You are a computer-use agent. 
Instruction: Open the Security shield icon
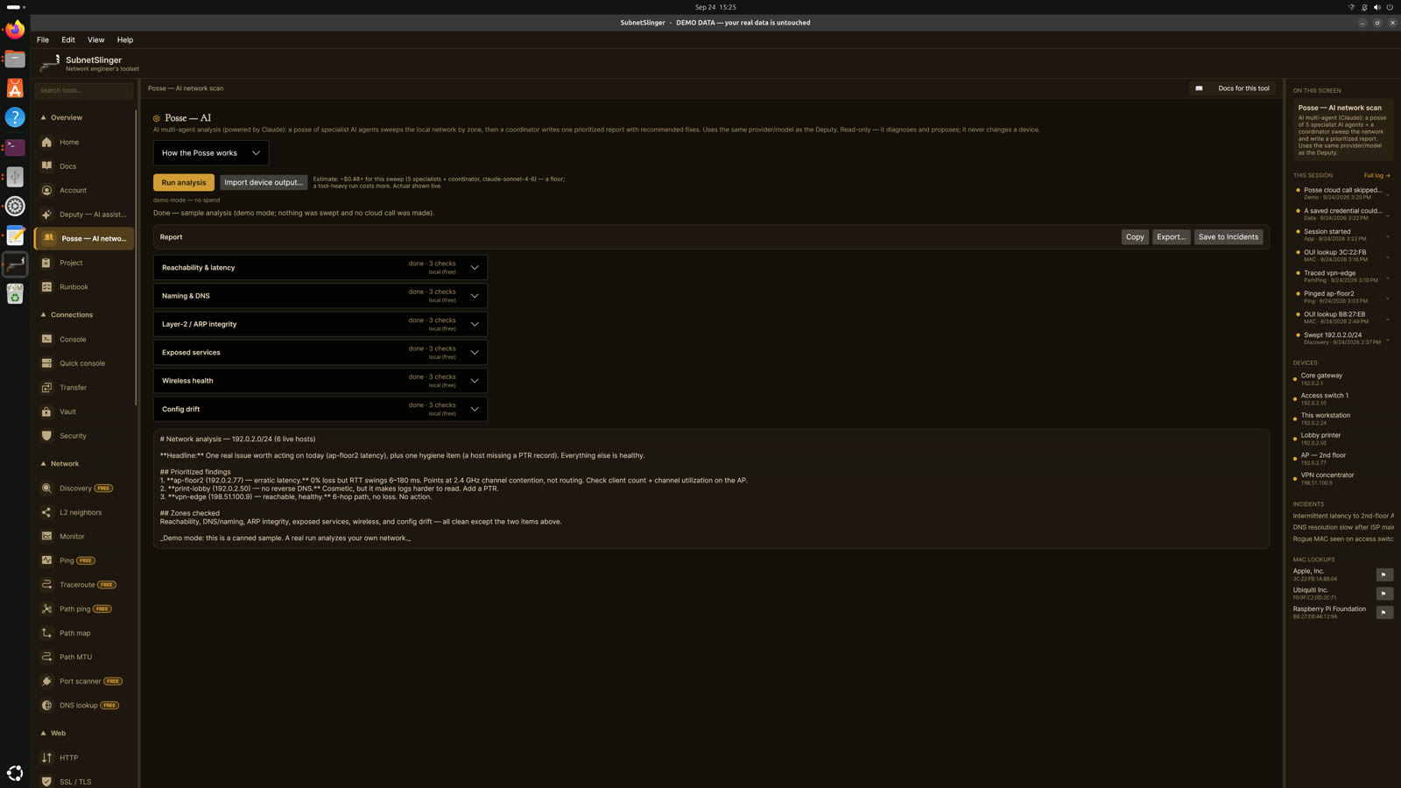tap(46, 436)
